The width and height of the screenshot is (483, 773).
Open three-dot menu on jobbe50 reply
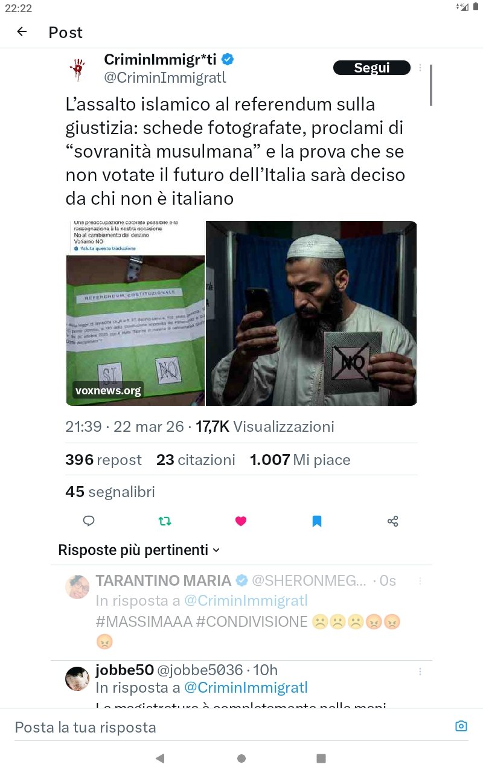coord(421,672)
